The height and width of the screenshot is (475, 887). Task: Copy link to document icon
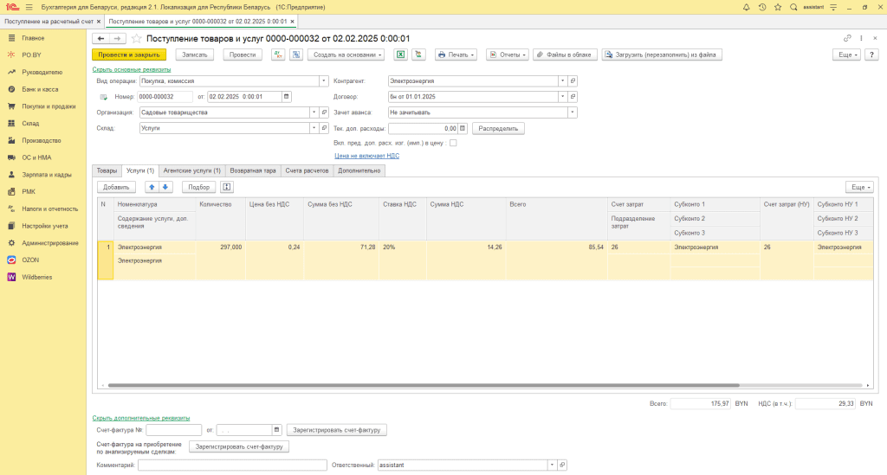tap(847, 38)
